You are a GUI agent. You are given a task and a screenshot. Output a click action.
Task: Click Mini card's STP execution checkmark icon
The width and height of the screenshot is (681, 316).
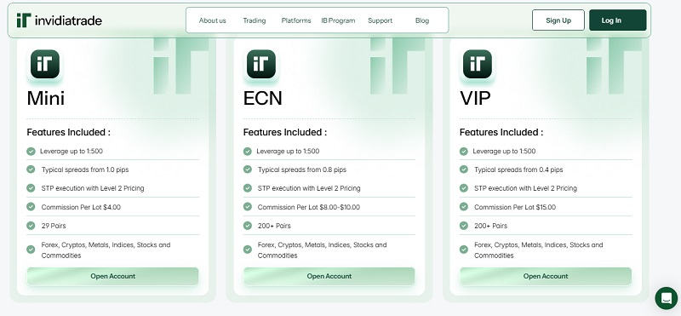click(31, 187)
